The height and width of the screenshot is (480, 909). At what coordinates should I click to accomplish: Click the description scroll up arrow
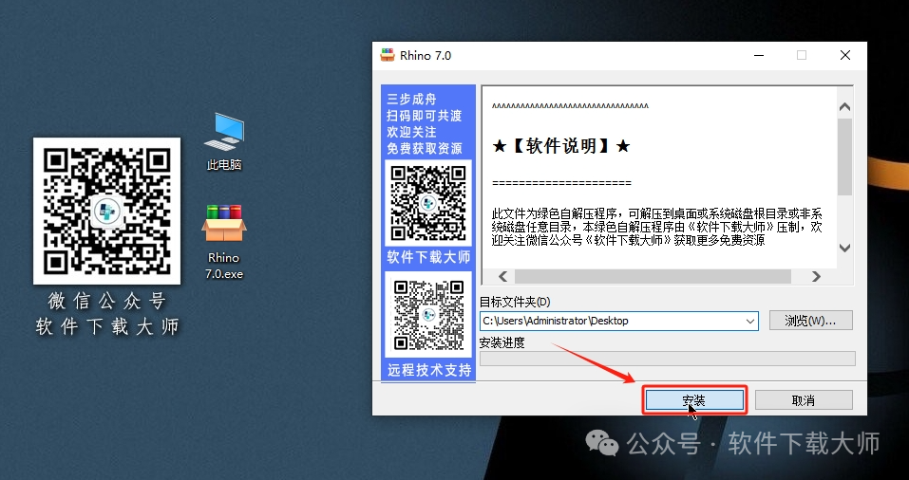[844, 107]
